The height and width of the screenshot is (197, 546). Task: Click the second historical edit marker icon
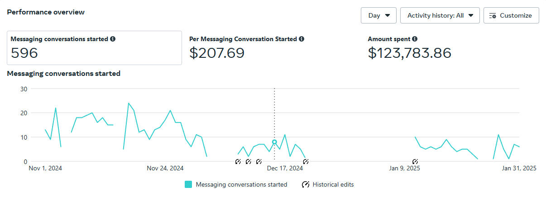click(x=249, y=161)
